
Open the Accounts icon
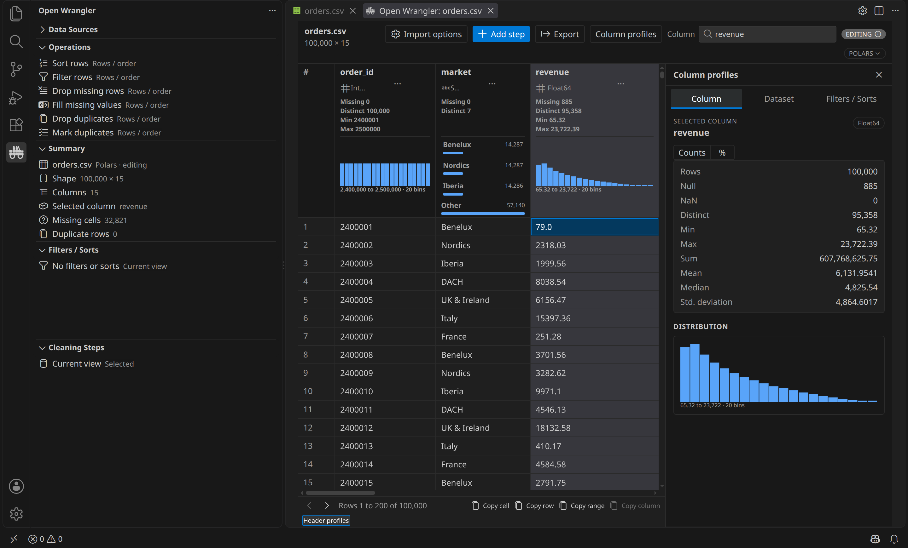click(x=16, y=486)
